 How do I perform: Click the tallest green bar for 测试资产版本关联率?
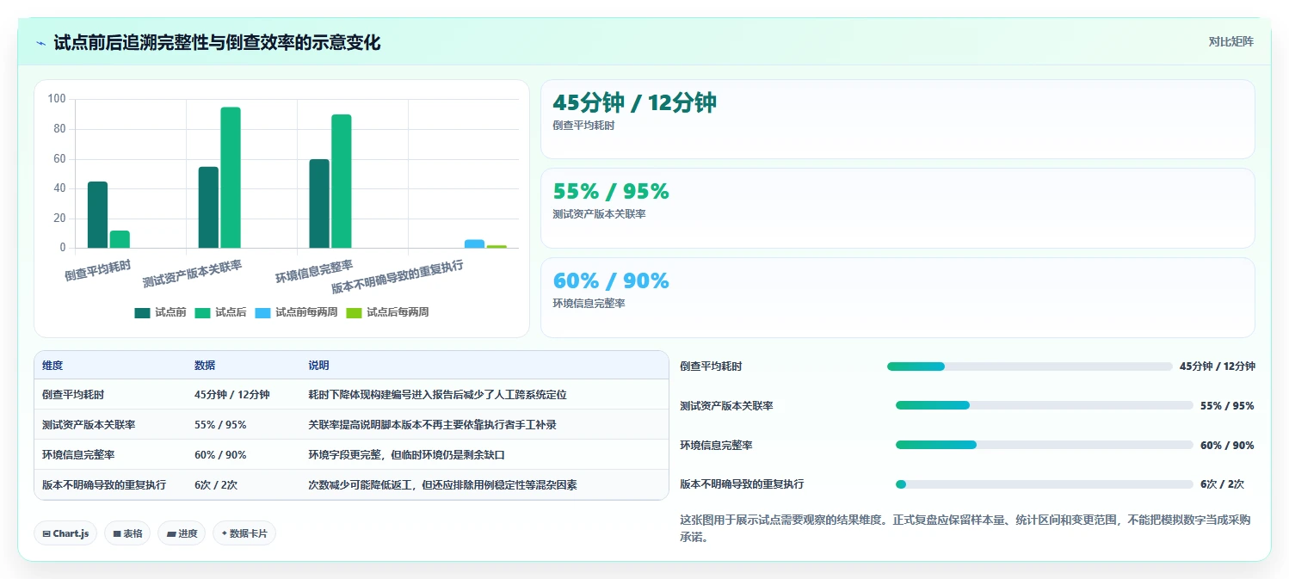[231, 178]
